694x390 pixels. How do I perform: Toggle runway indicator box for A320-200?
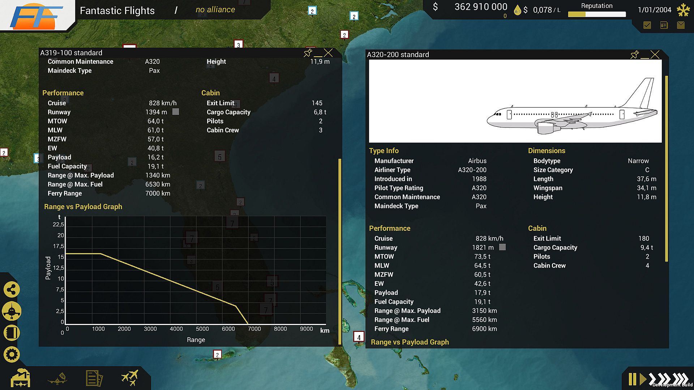click(502, 247)
